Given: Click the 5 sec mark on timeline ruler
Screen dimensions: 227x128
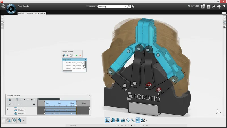Looking at the screenshot, I should (59, 103).
